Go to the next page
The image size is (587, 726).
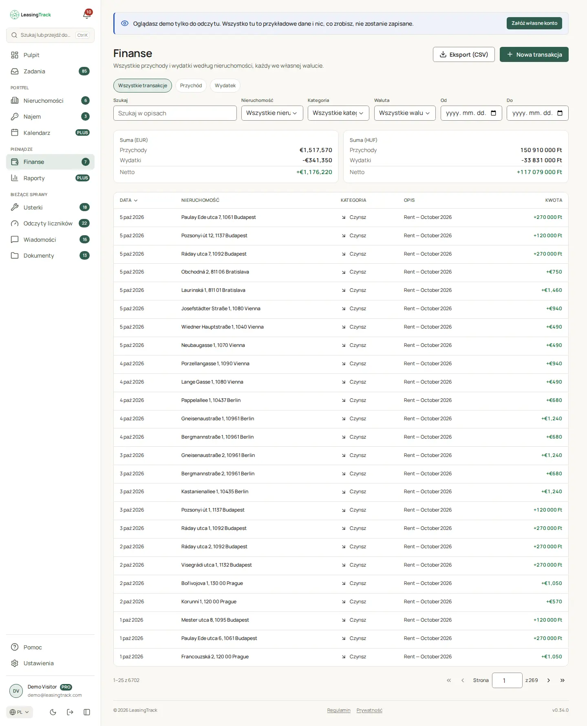(549, 680)
